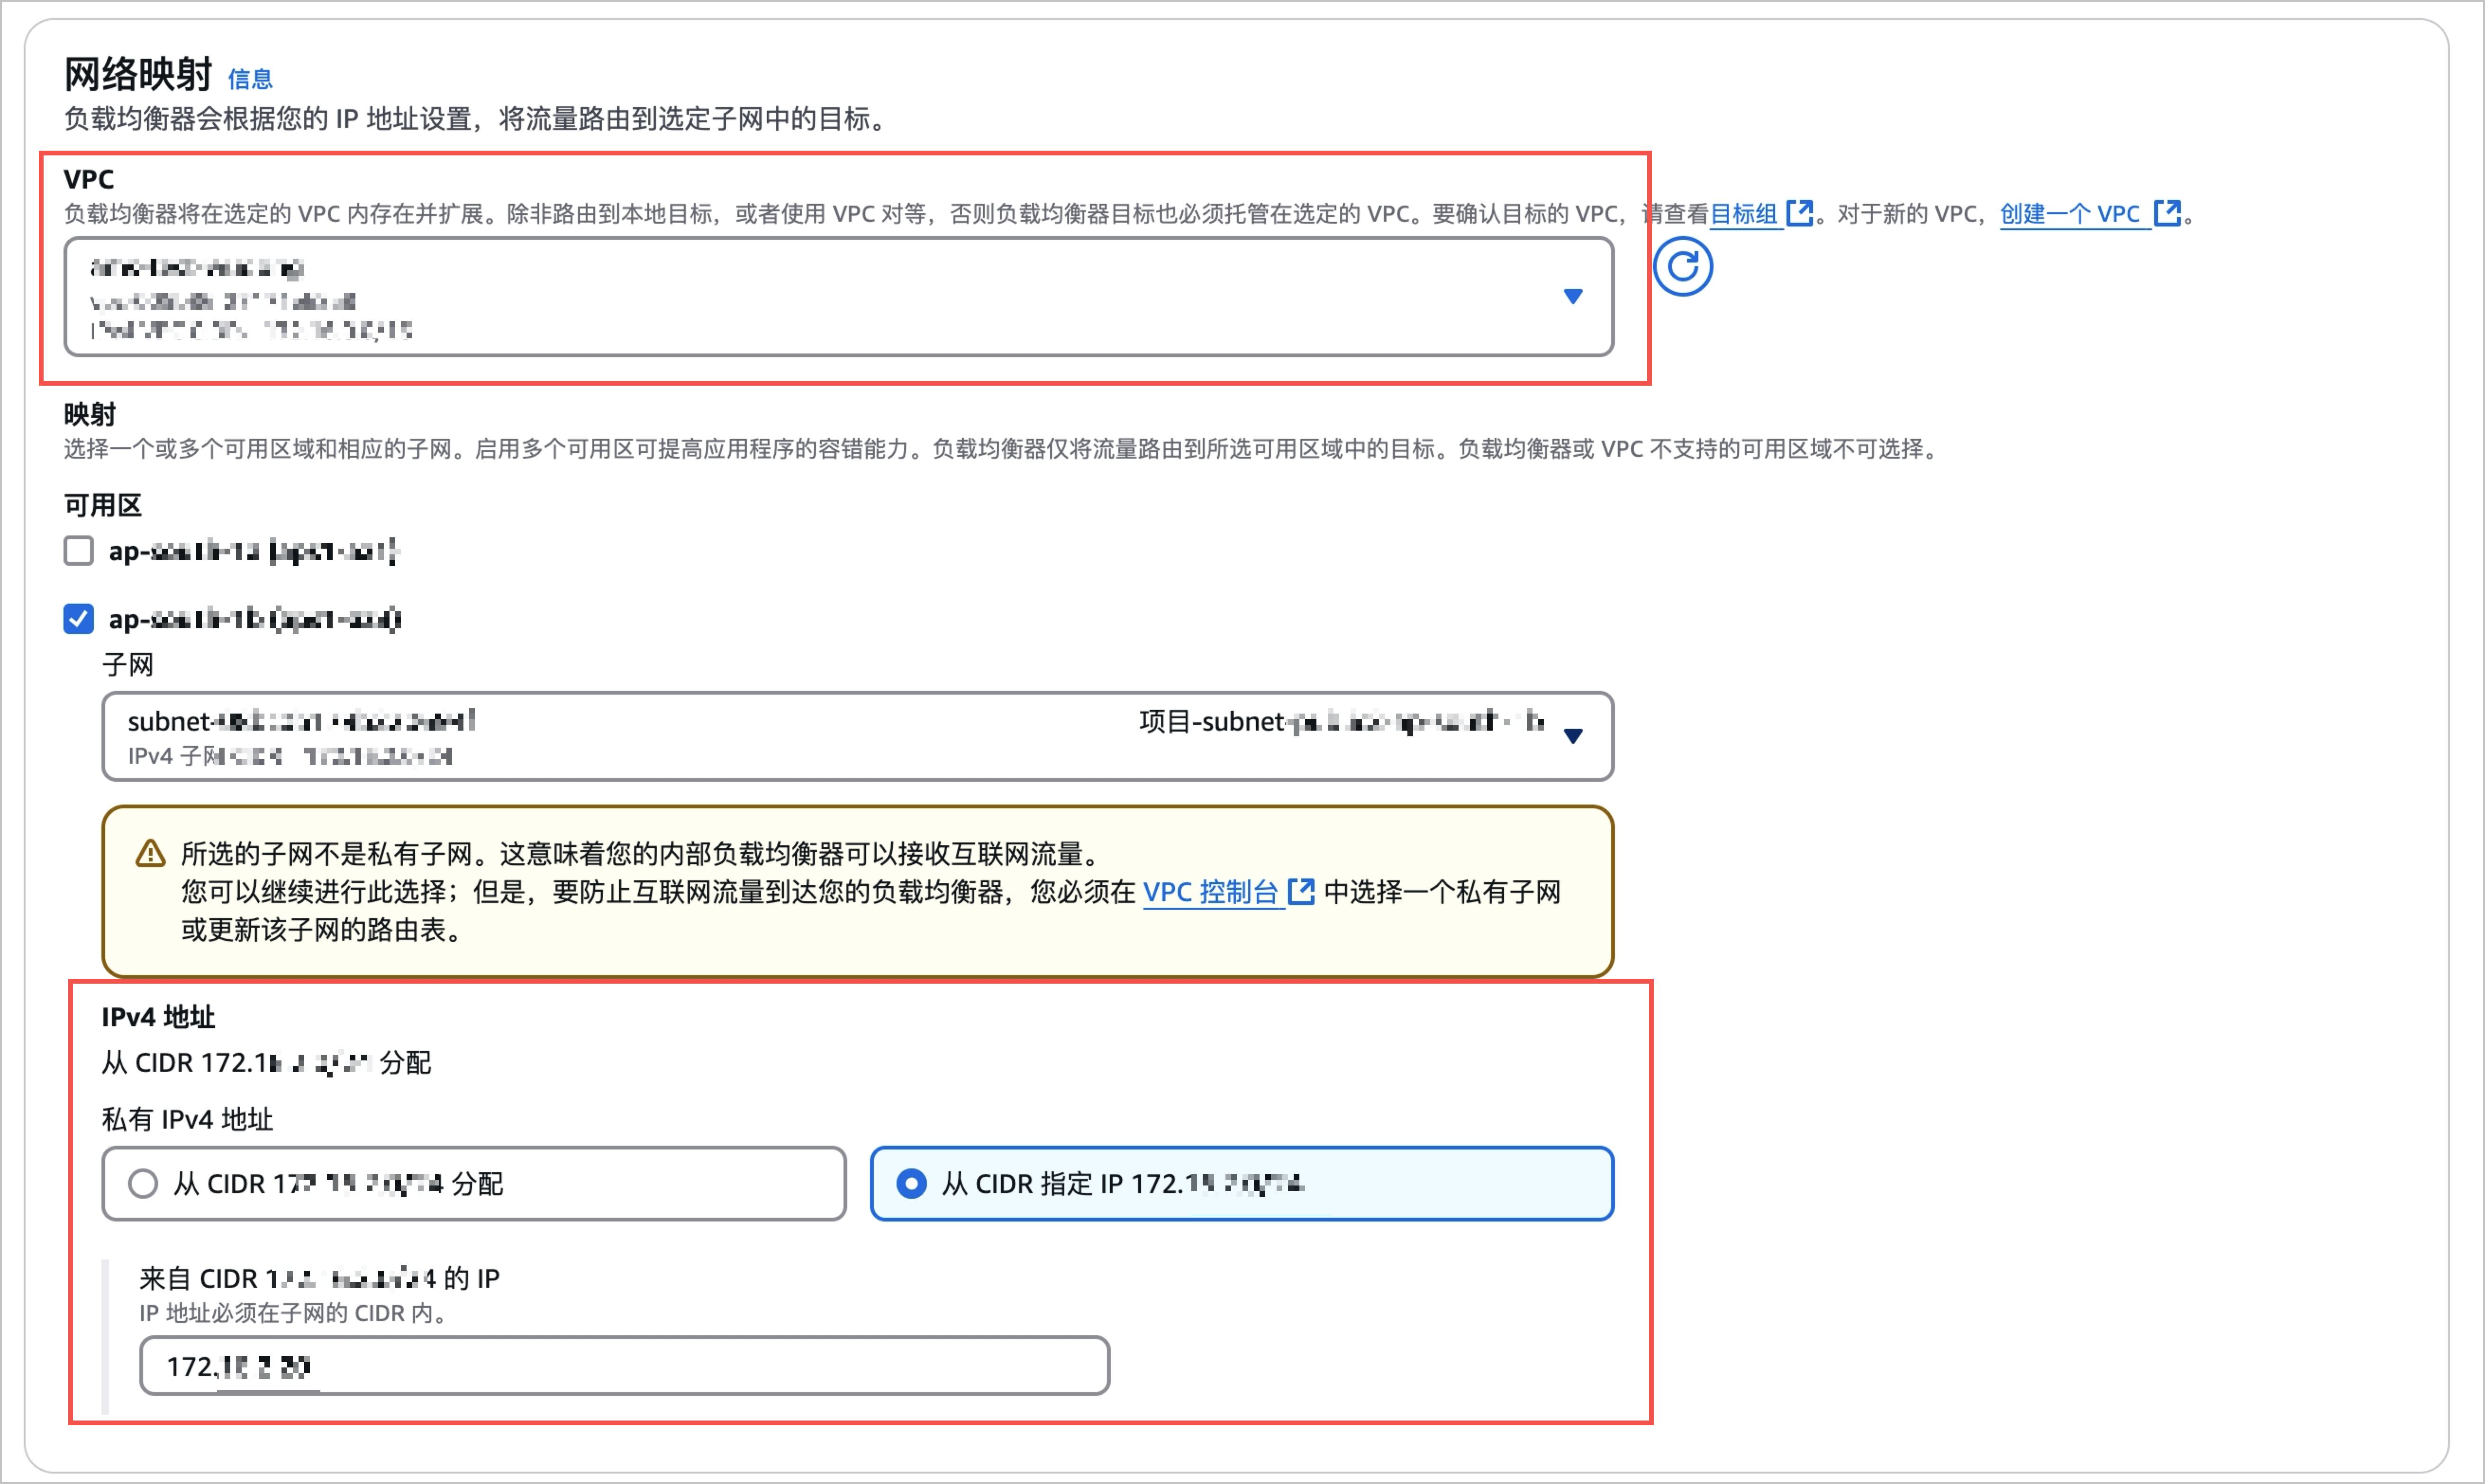Select 从 CIDR 指定 IP radio option
2485x1484 pixels.
[911, 1184]
